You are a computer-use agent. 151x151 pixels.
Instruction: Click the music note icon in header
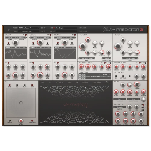tap(9, 30)
